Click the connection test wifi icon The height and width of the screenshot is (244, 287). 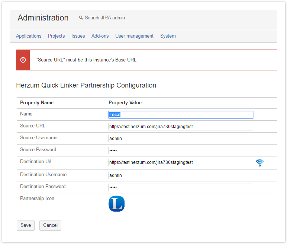point(259,163)
